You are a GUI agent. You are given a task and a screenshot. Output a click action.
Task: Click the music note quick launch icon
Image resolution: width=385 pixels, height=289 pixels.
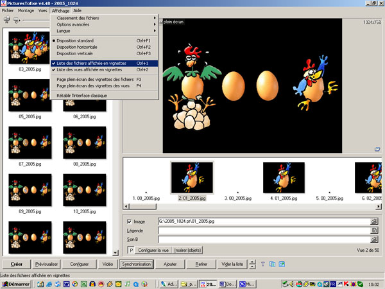pyautogui.click(x=127, y=284)
